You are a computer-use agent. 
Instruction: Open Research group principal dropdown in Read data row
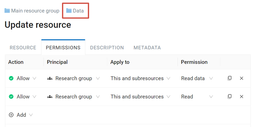coord(73,78)
